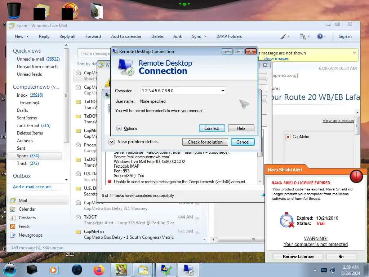Click Delete in the mail toolbar
The height and width of the screenshot is (277, 369).
[x=157, y=36]
